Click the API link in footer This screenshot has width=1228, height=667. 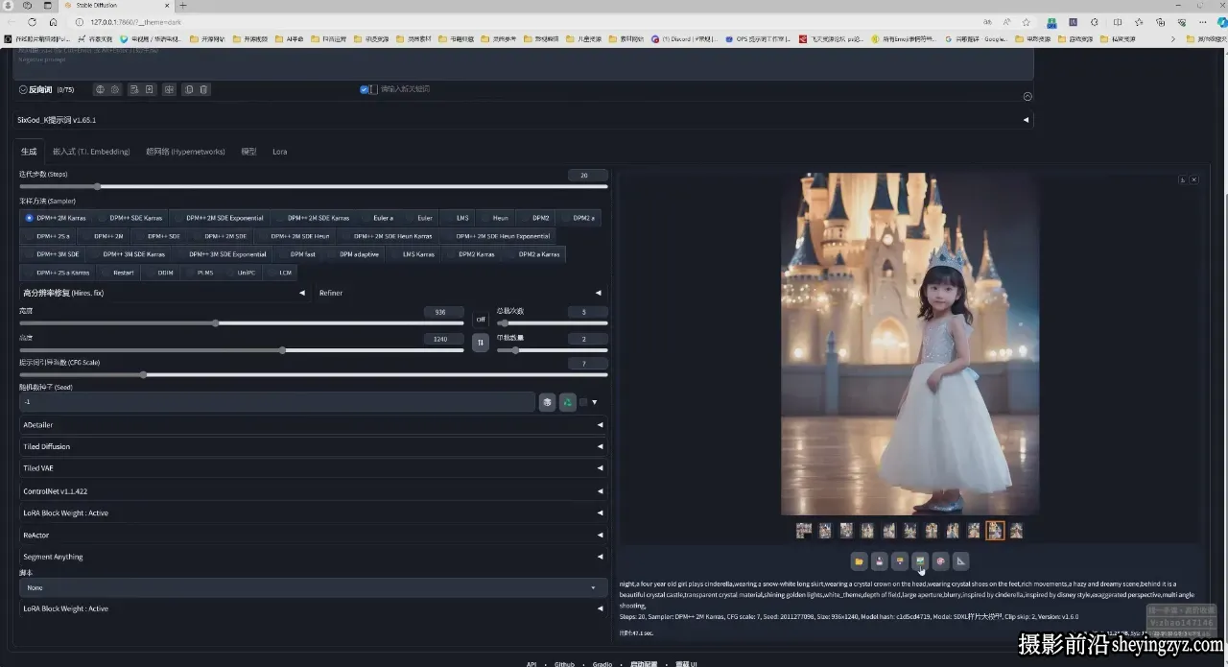point(531,663)
